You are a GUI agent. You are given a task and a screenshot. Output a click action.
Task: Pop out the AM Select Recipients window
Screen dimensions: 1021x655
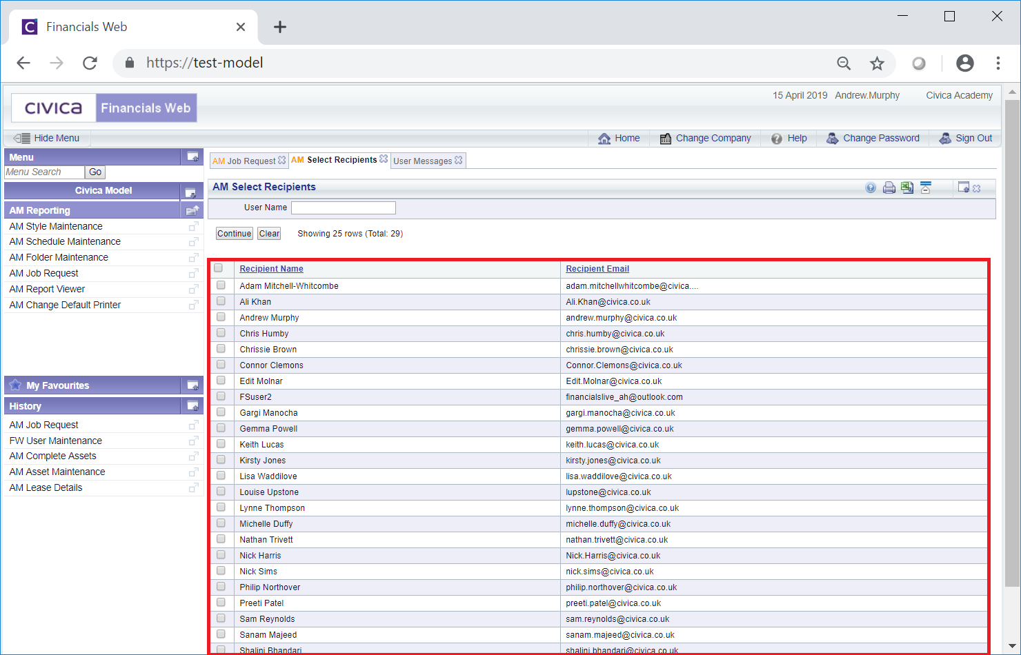(964, 188)
